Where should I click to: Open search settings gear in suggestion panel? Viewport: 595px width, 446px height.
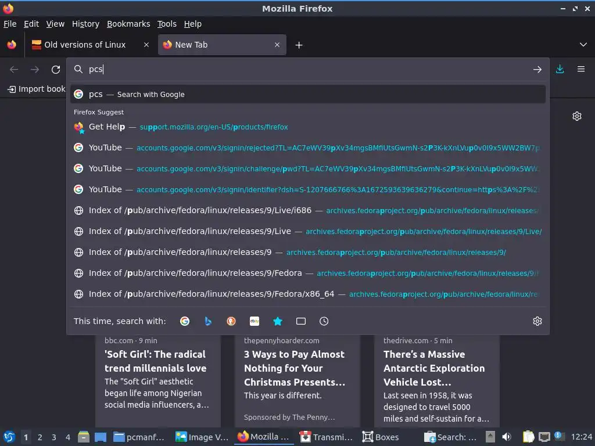pyautogui.click(x=537, y=321)
